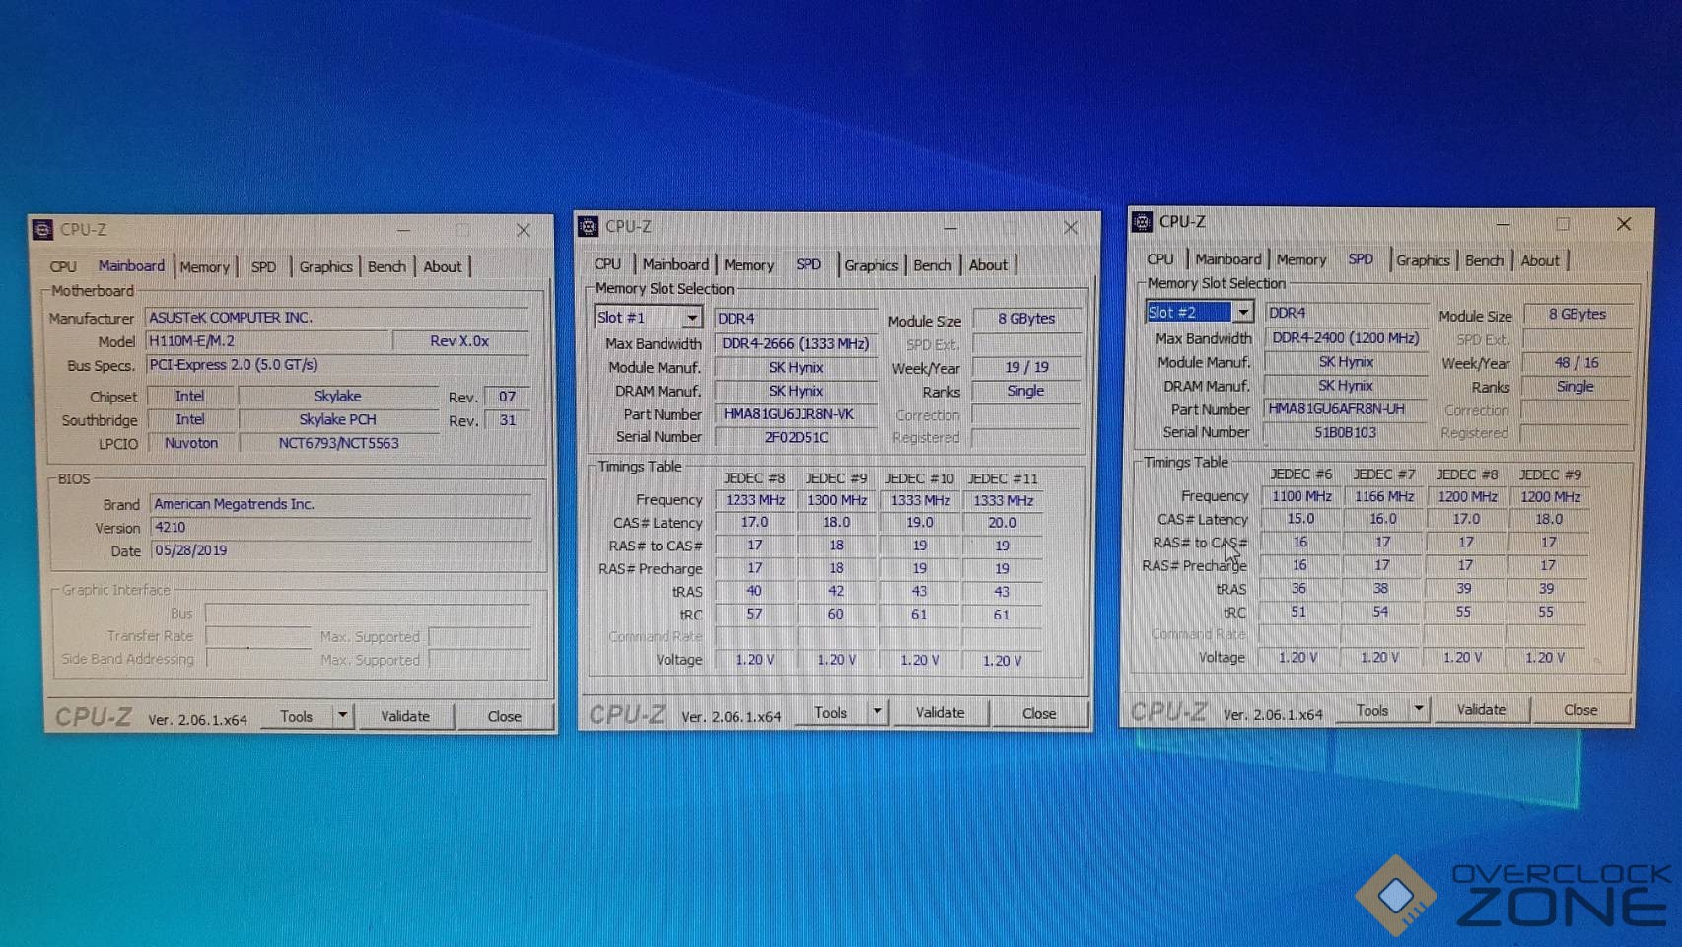Open the Slot #1 memory slot dropdown
The width and height of the screenshot is (1682, 947).
tap(692, 318)
